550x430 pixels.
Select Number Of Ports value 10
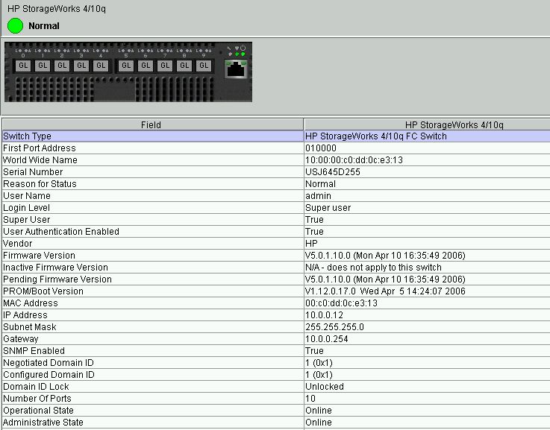(x=310, y=398)
